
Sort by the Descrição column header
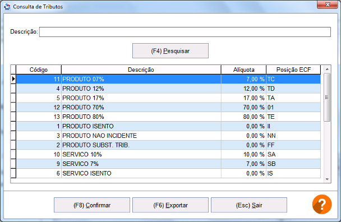tap(141, 70)
